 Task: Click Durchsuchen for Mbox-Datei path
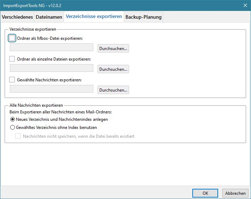coord(113,48)
